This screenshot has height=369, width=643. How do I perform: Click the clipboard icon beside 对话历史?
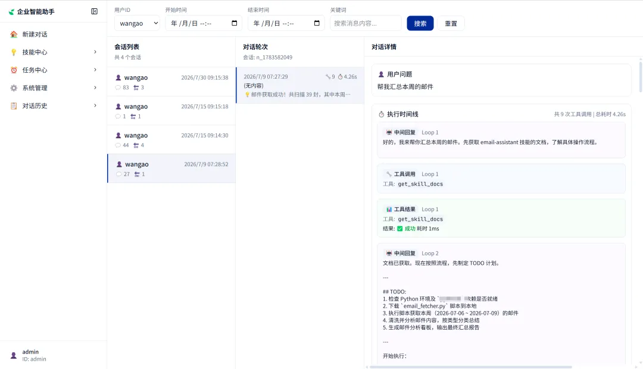click(14, 106)
